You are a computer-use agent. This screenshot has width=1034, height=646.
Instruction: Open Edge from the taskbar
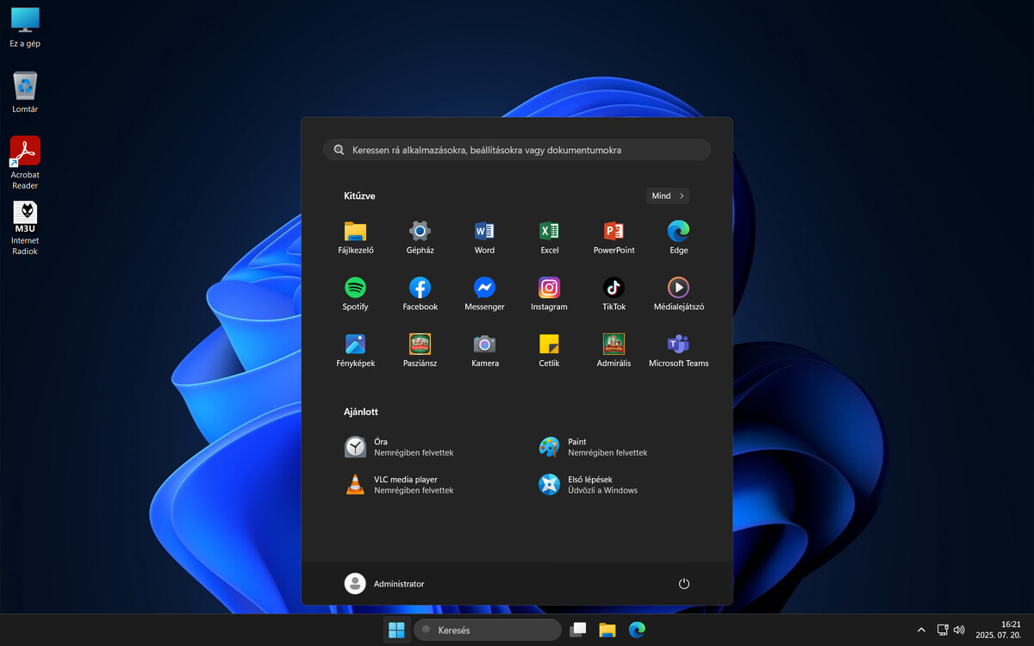[x=637, y=630]
